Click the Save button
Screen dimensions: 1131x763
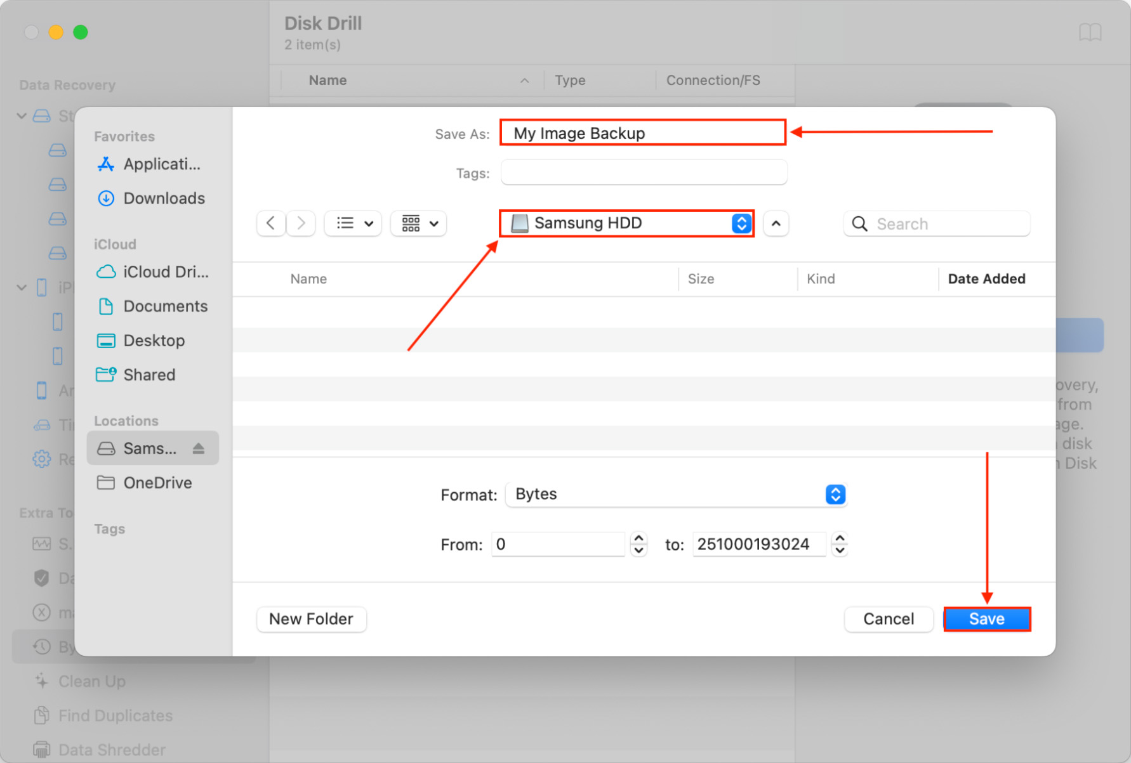tap(987, 619)
